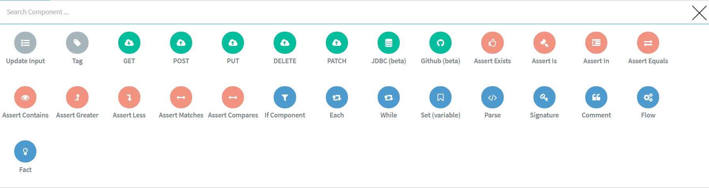Add a Set (variable) component

(x=441, y=97)
